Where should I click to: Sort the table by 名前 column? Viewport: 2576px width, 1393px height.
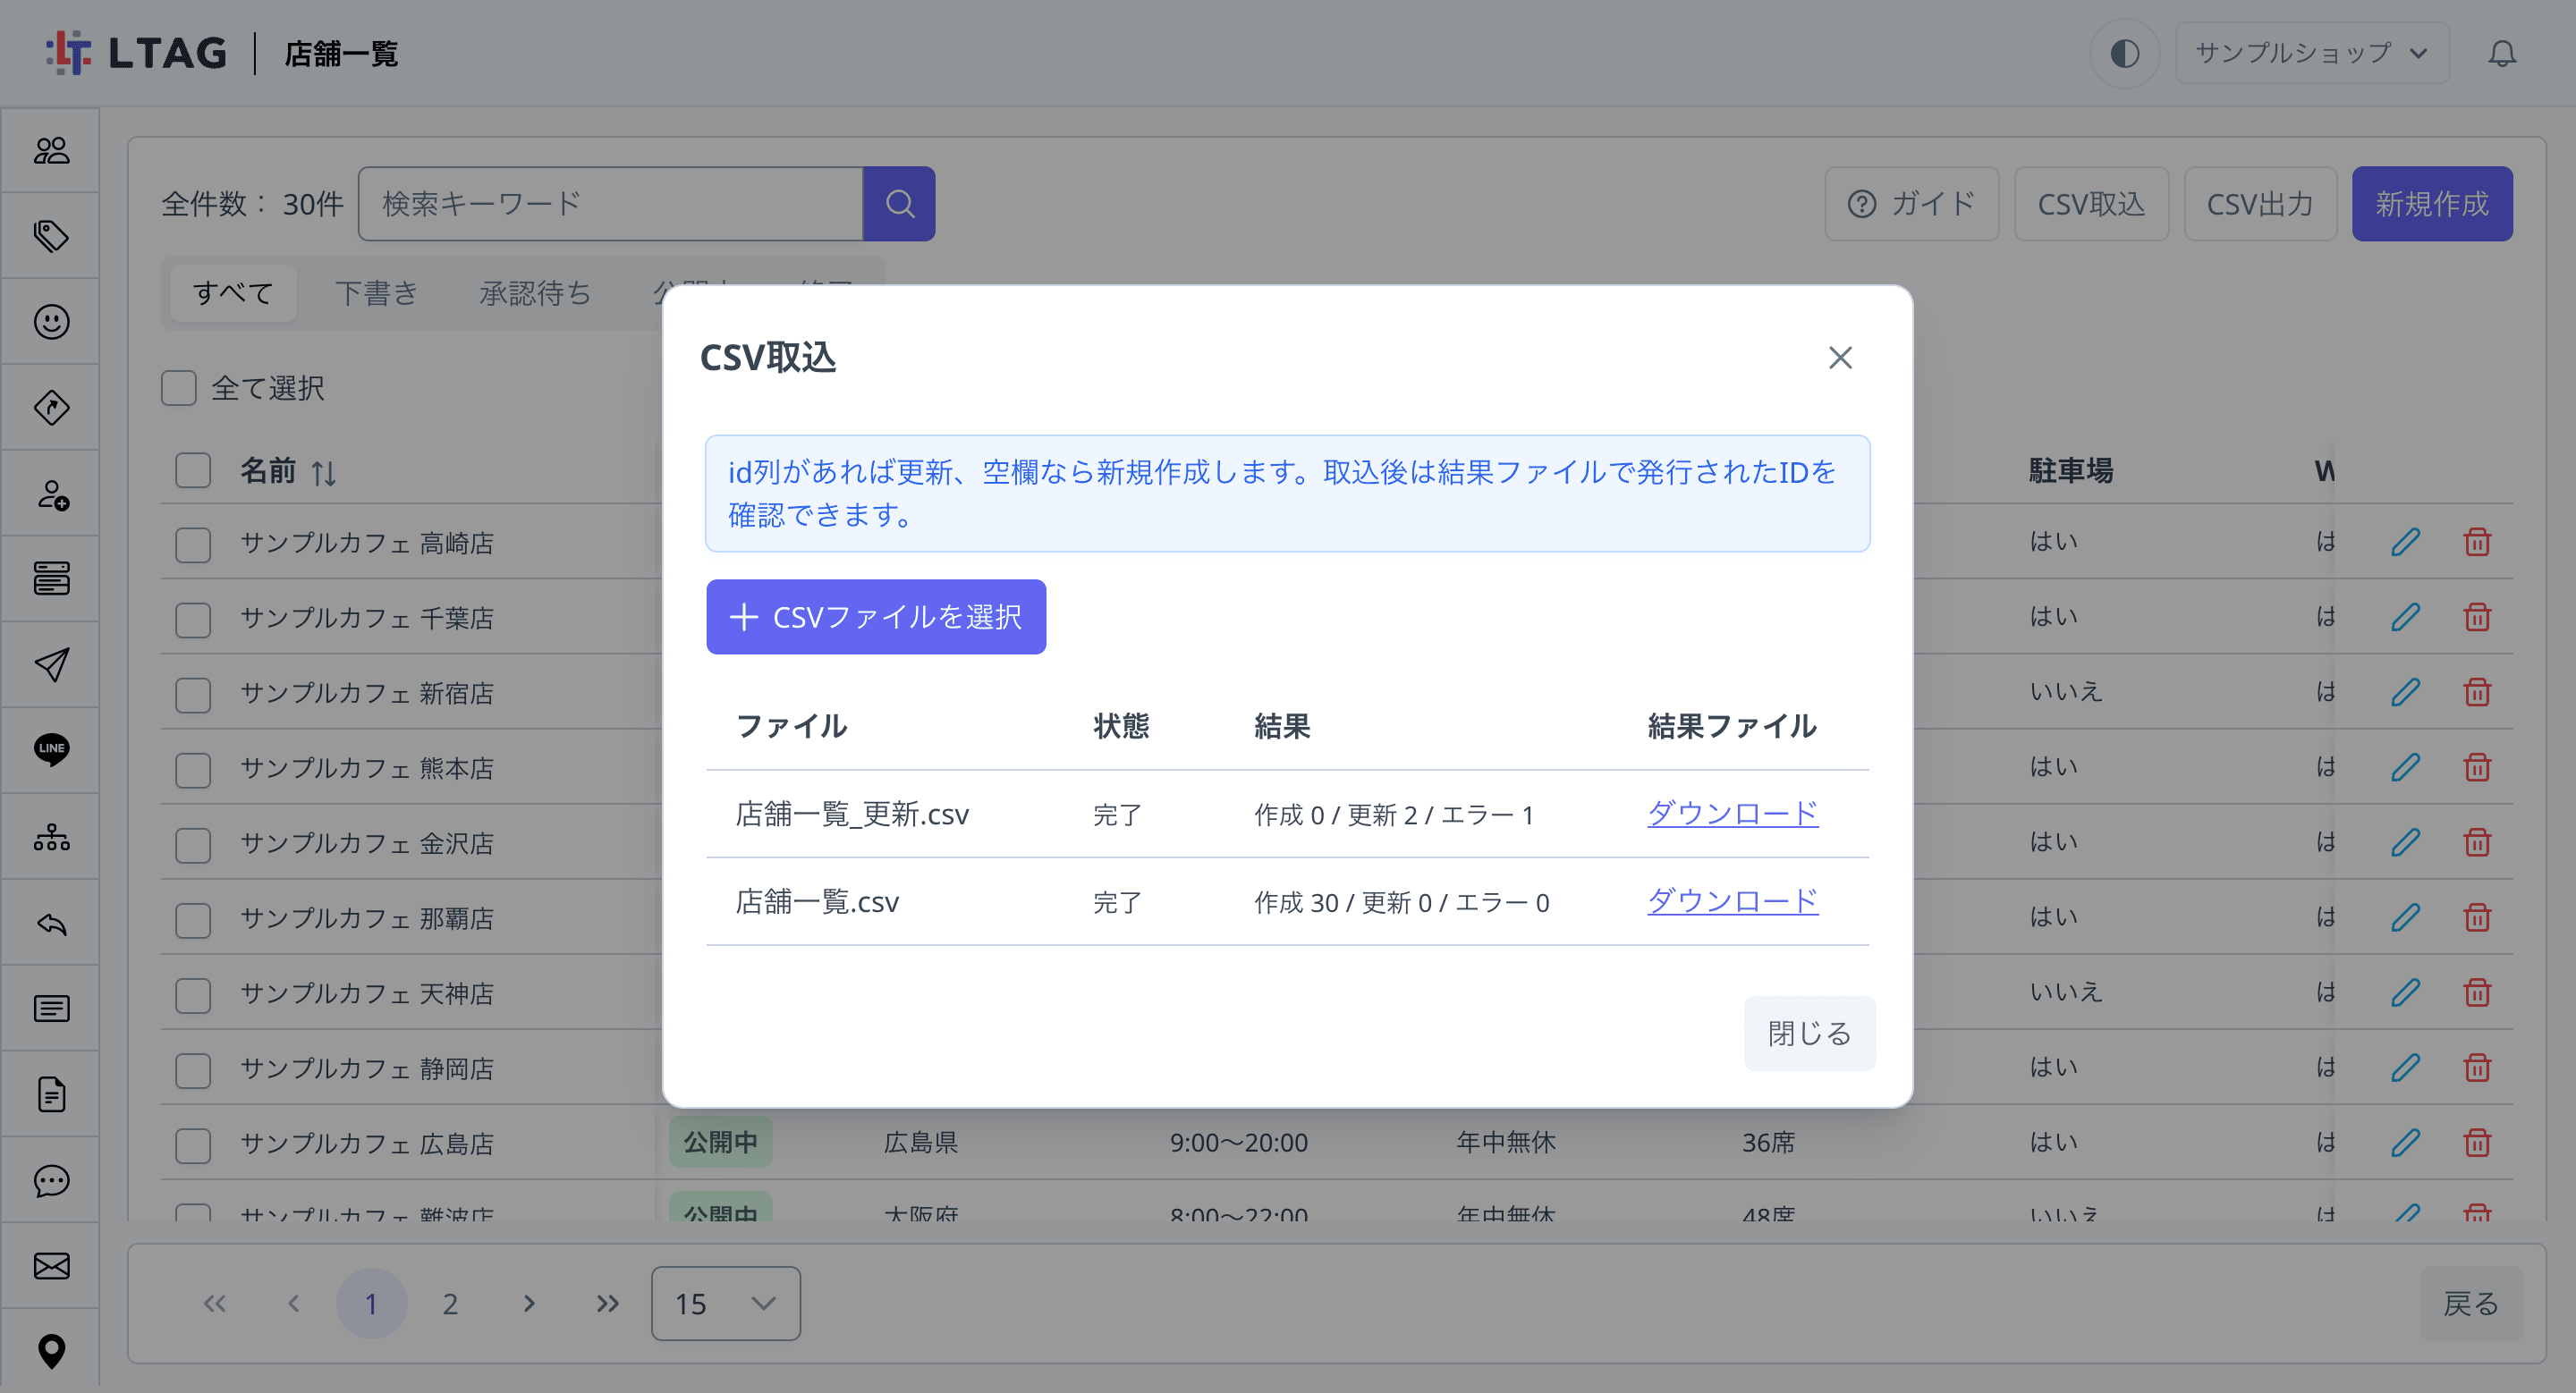[323, 472]
